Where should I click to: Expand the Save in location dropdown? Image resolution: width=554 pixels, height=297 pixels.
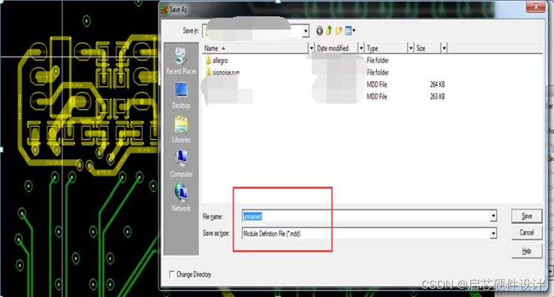click(306, 31)
